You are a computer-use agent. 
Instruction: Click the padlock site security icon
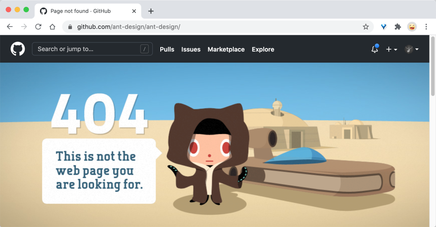point(70,27)
